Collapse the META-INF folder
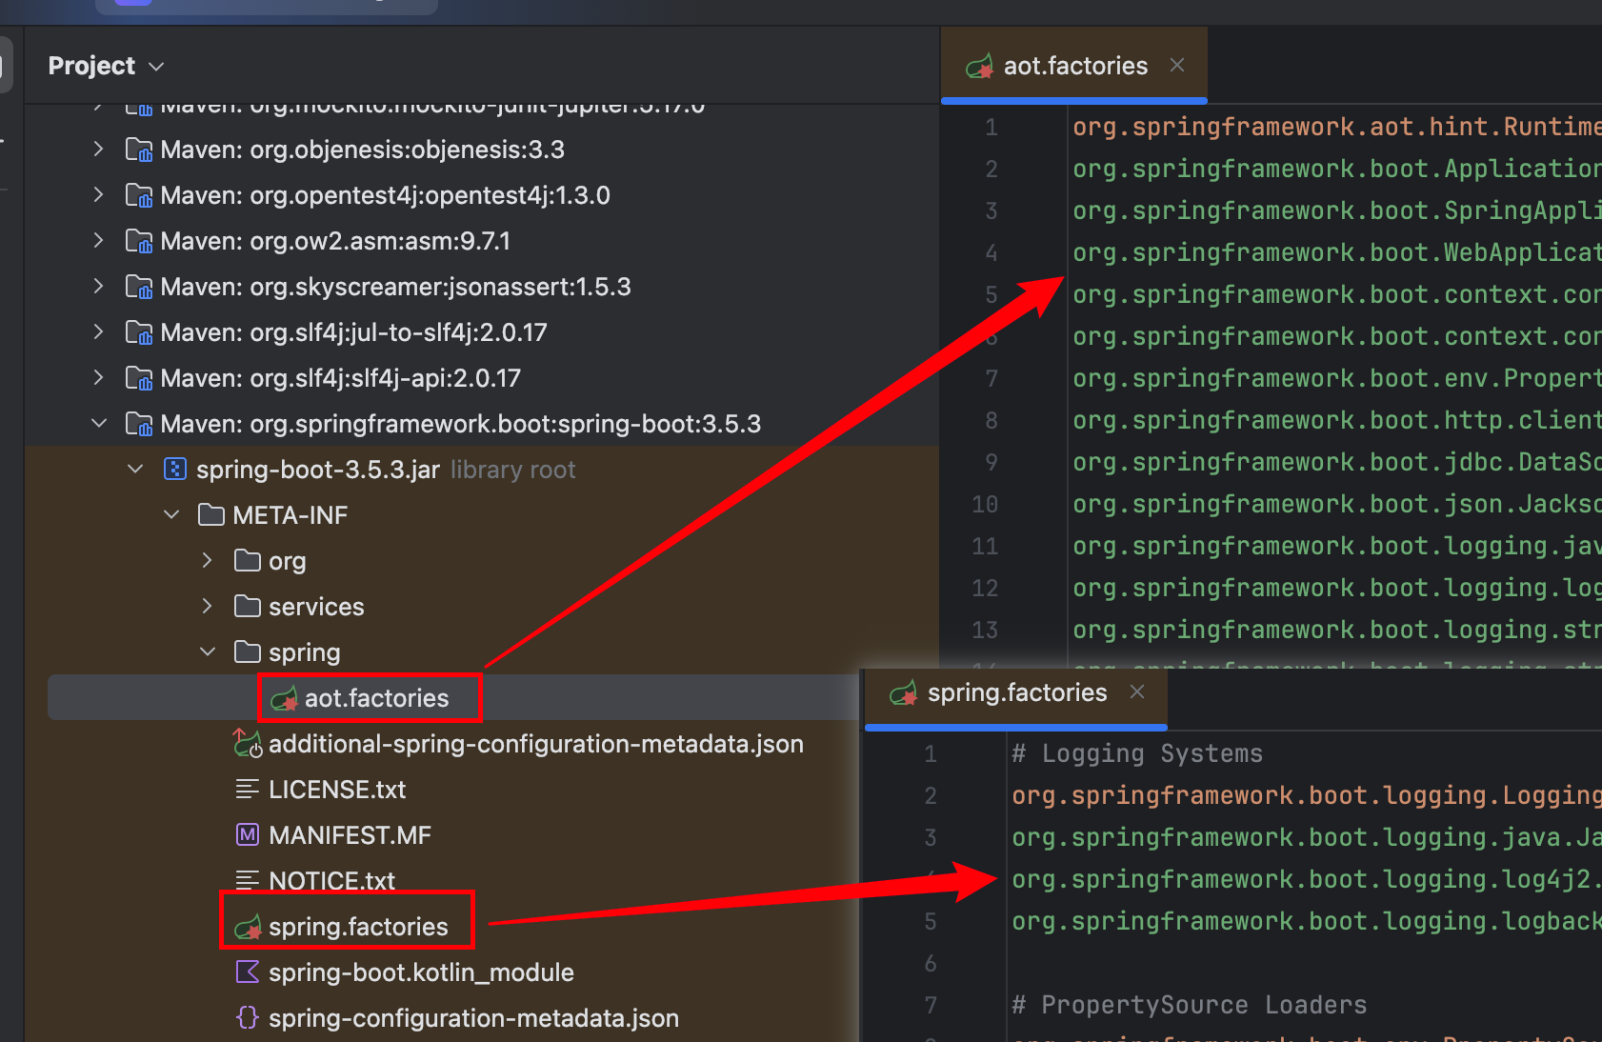This screenshot has height=1042, width=1602. (x=171, y=515)
